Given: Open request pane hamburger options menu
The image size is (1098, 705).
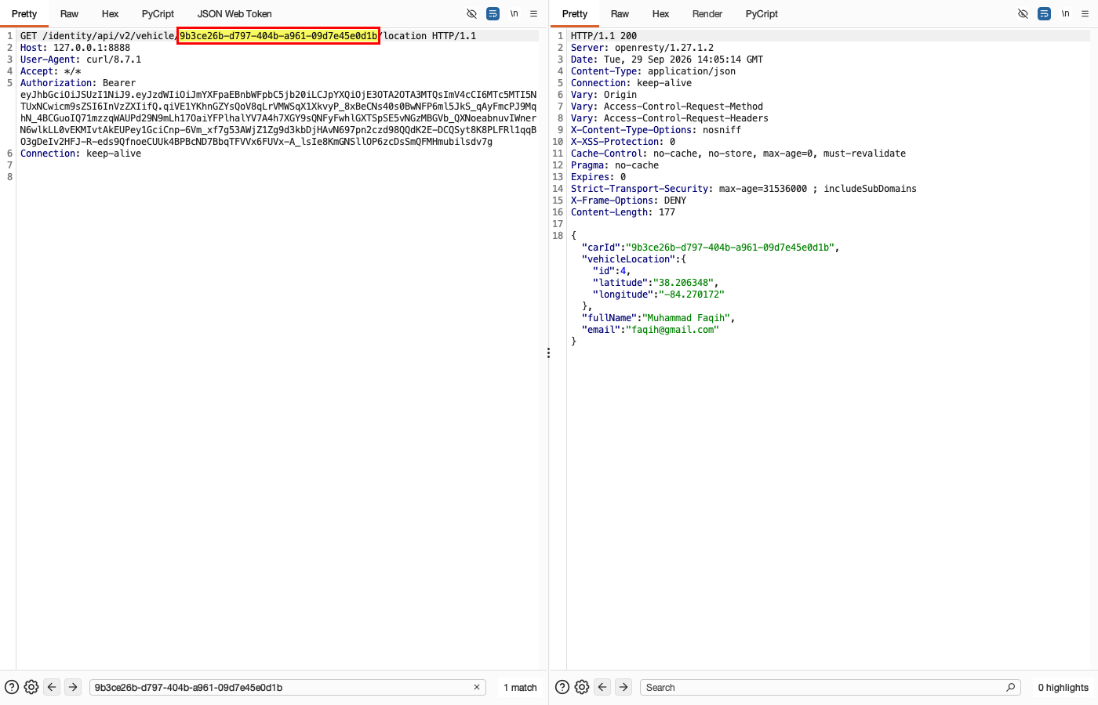Looking at the screenshot, I should tap(534, 14).
